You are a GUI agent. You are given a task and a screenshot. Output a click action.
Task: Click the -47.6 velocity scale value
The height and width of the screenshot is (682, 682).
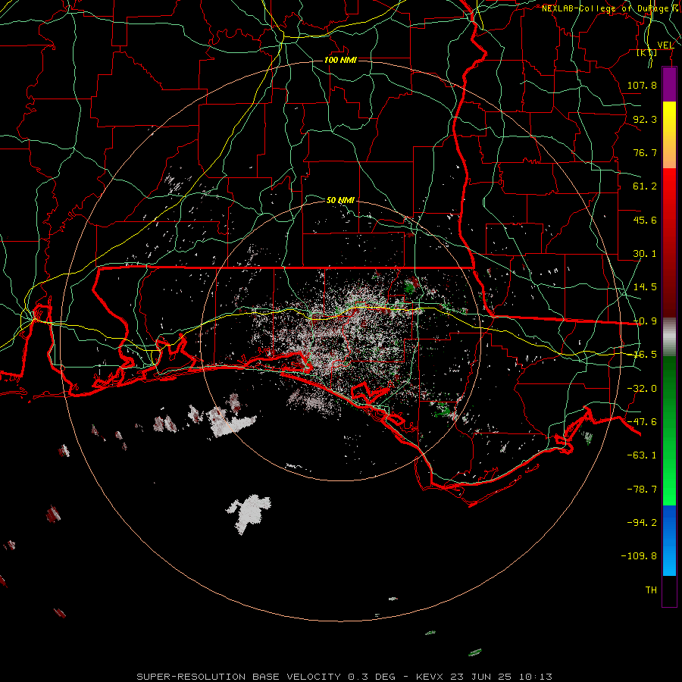[x=642, y=422]
